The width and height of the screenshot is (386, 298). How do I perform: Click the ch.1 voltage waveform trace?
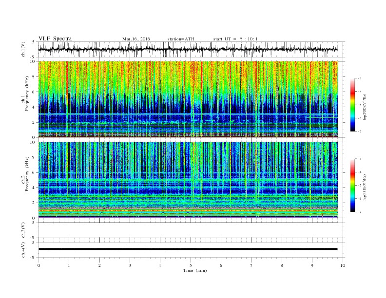[x=188, y=49]
